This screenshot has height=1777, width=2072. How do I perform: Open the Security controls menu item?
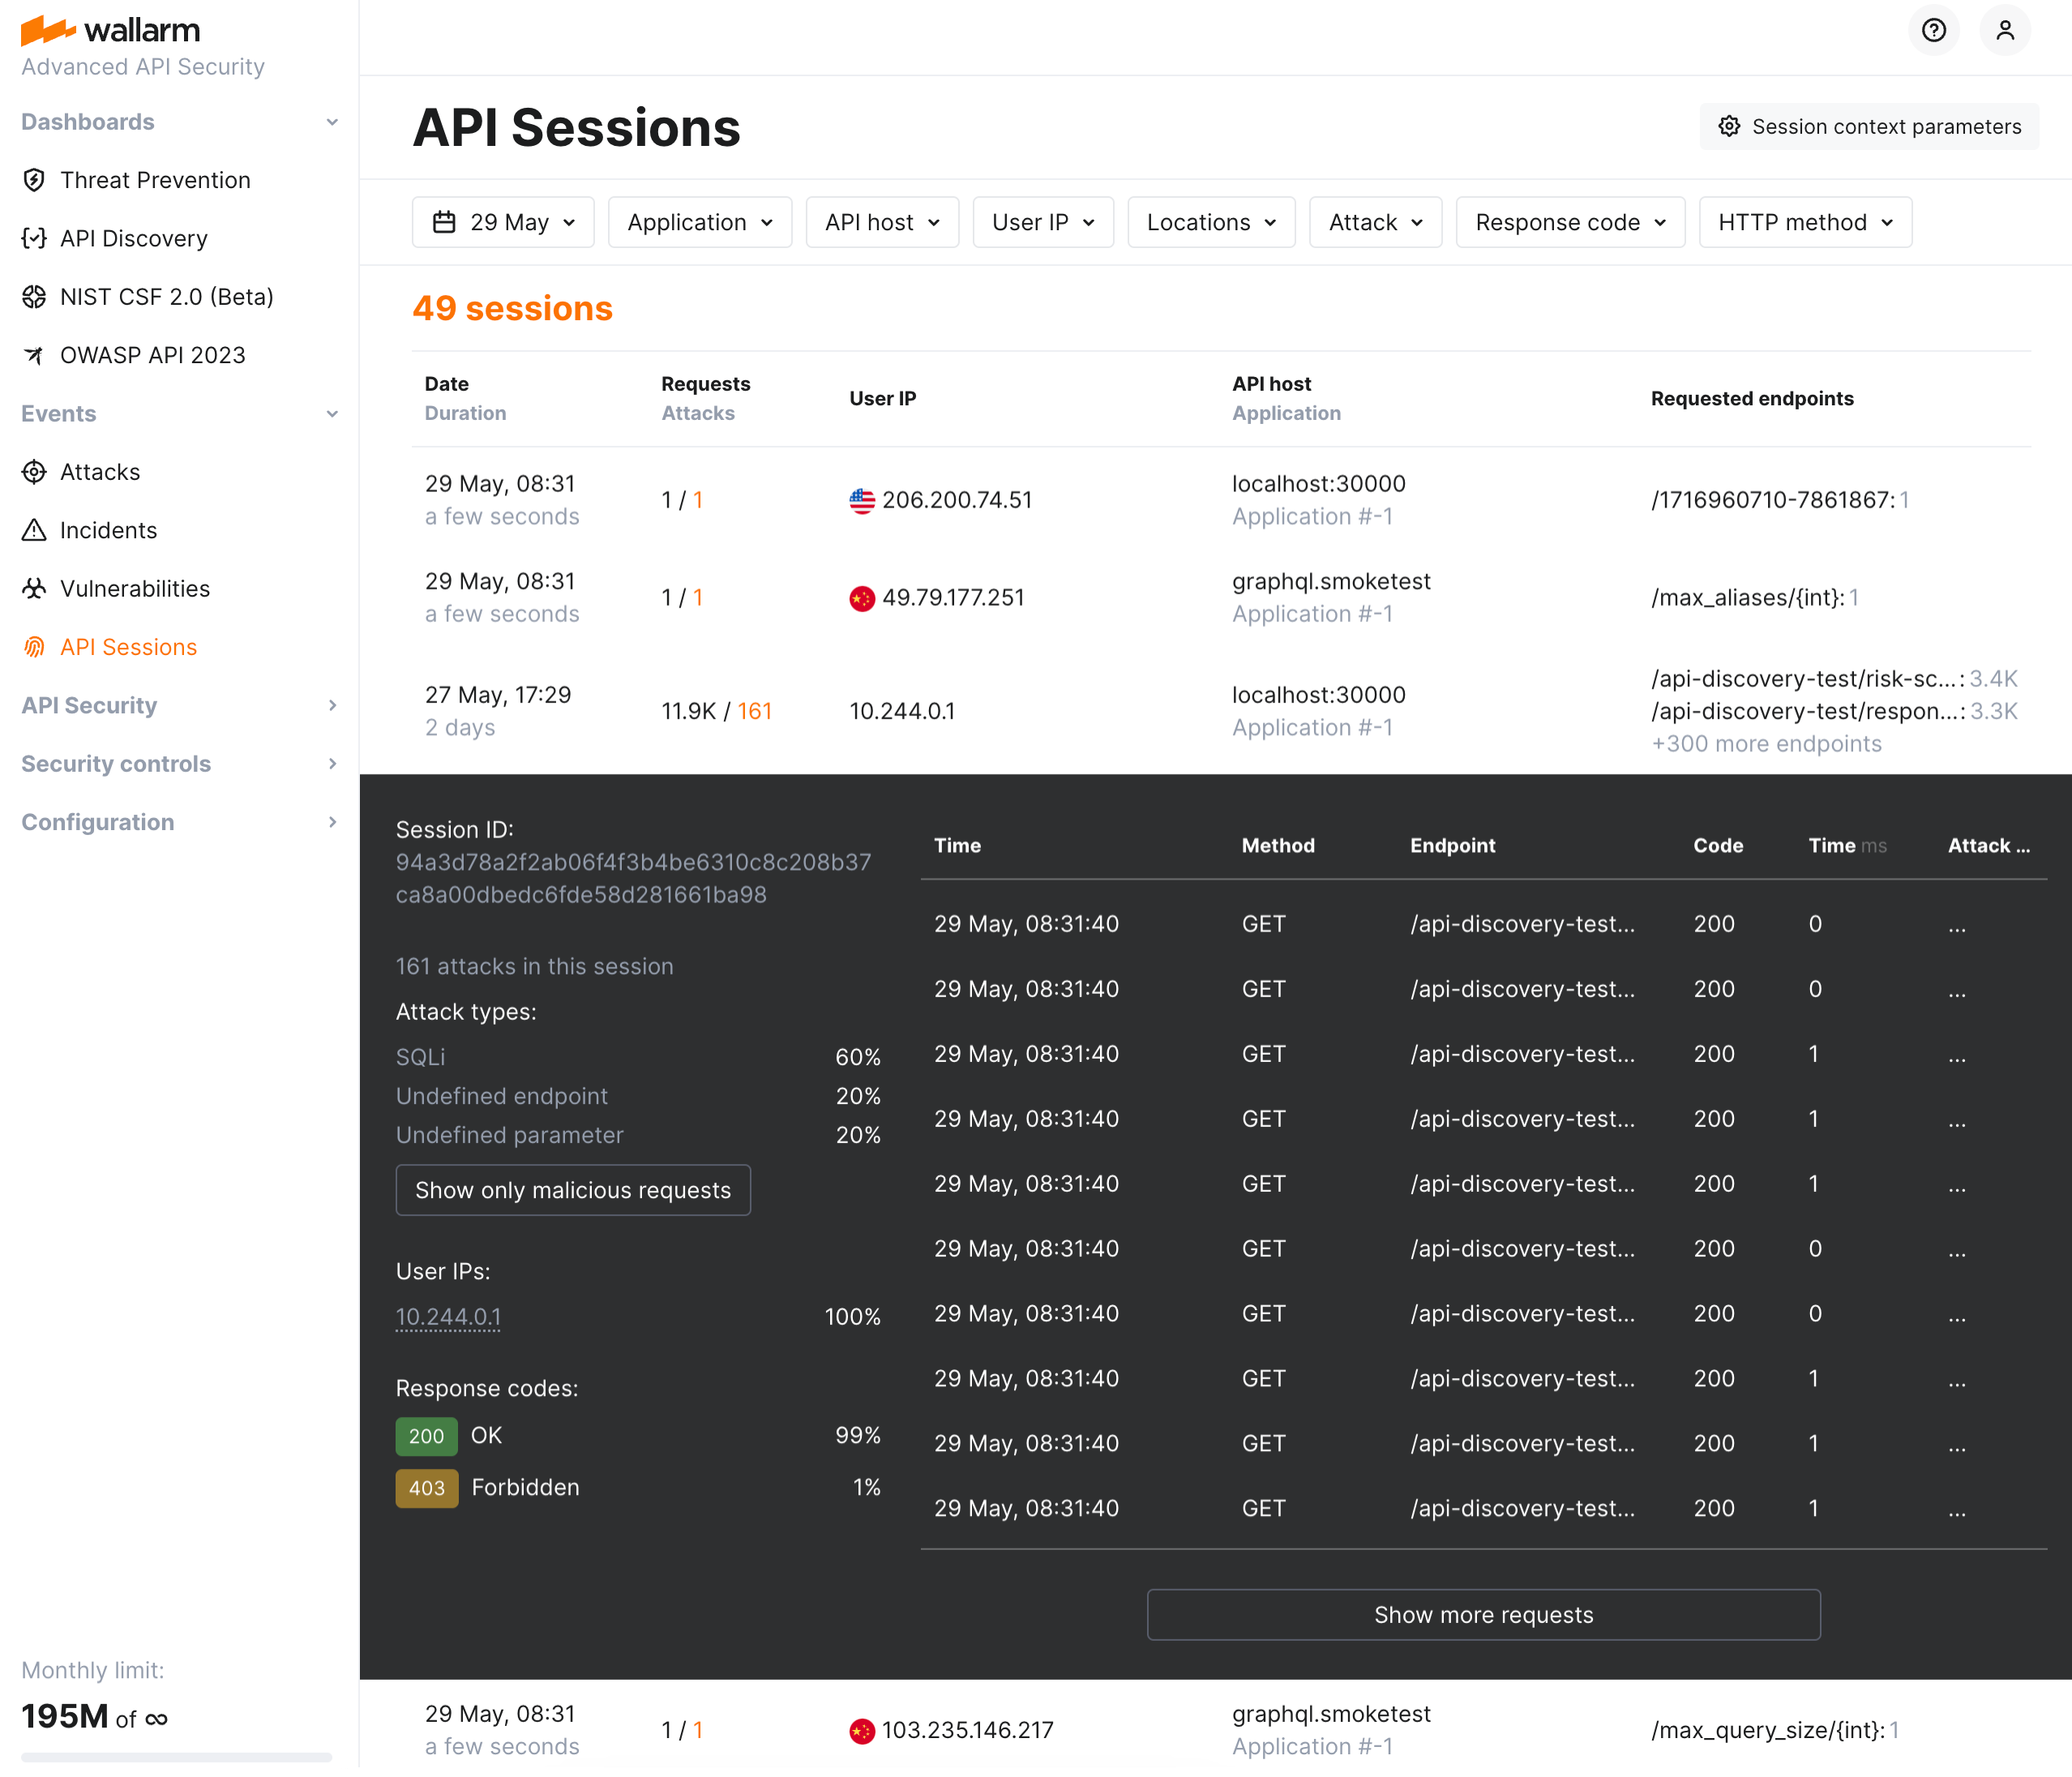(x=116, y=763)
